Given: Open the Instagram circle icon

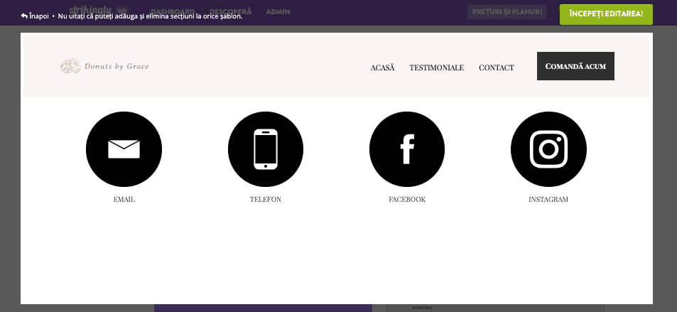Looking at the screenshot, I should pyautogui.click(x=548, y=149).
